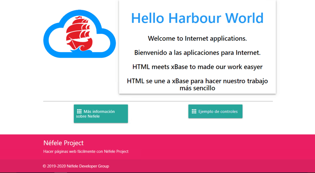The width and height of the screenshot is (315, 173).
Task: Click HTML meets xBase English text line
Action: [197, 67]
